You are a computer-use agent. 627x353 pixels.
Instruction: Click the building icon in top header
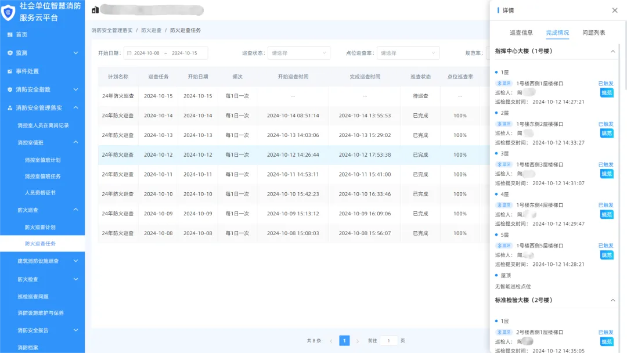tap(95, 10)
